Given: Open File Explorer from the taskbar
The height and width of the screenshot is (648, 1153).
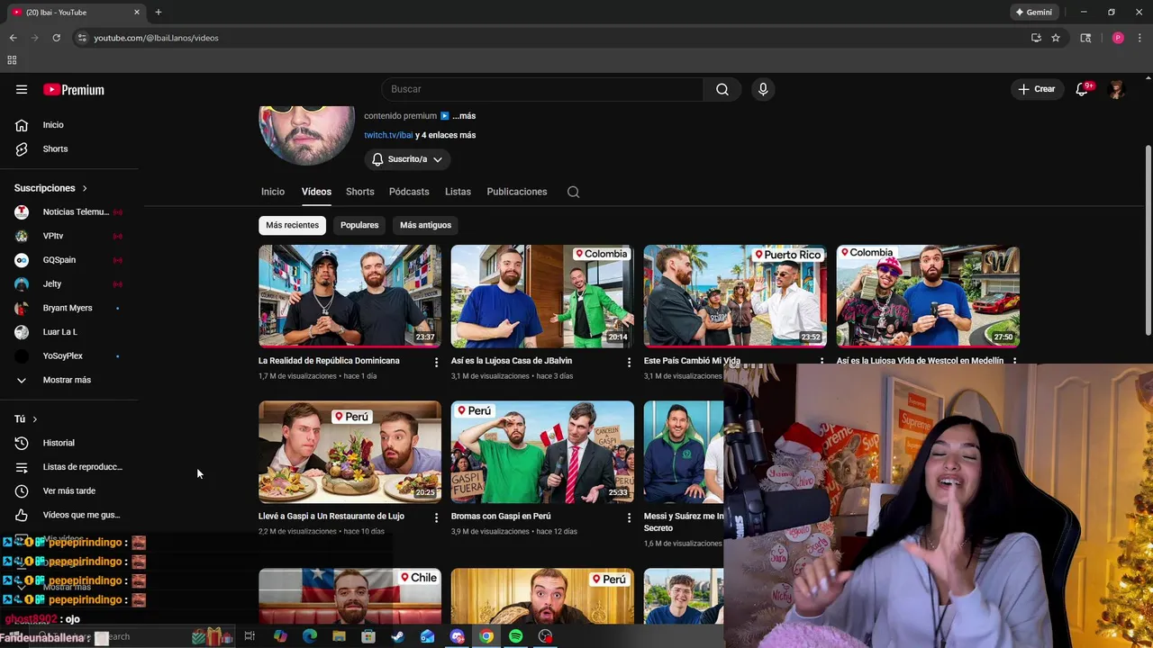Looking at the screenshot, I should click(x=339, y=636).
